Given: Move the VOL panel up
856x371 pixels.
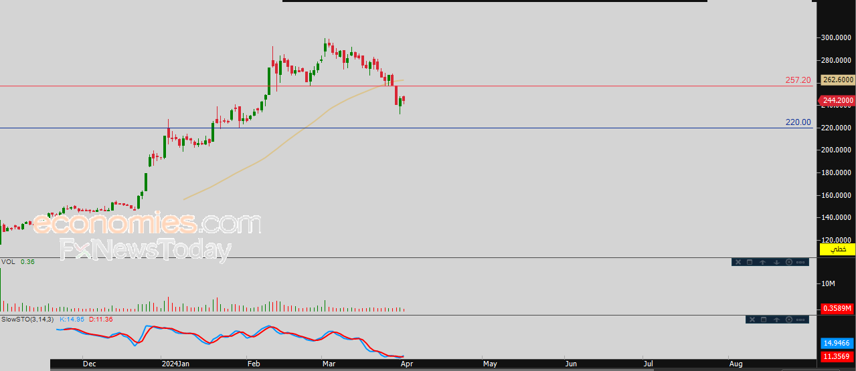Looking at the screenshot, I should point(763,262).
